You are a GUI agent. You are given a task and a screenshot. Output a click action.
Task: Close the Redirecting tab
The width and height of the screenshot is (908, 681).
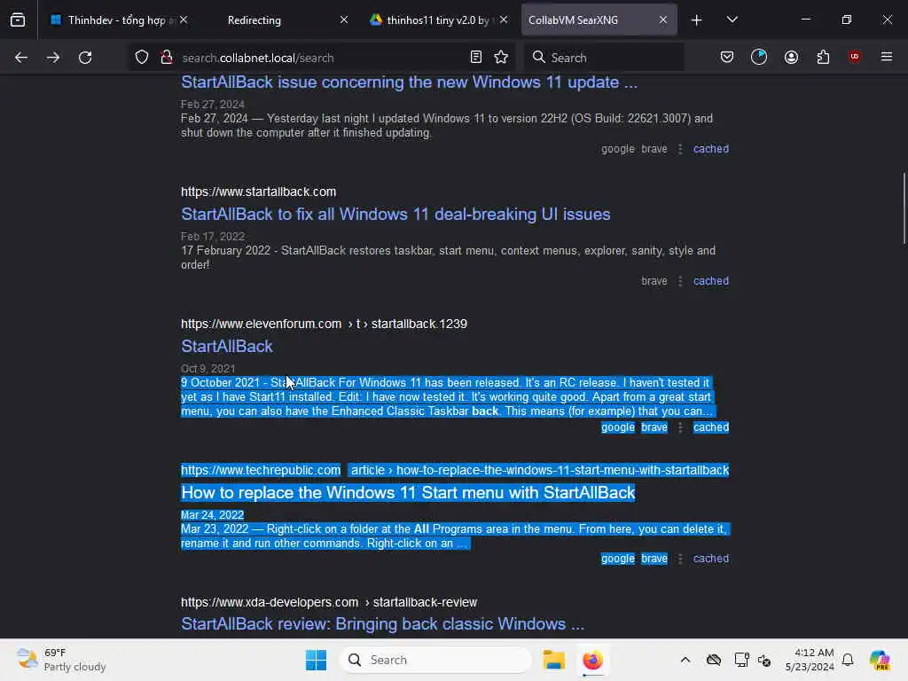tap(344, 20)
